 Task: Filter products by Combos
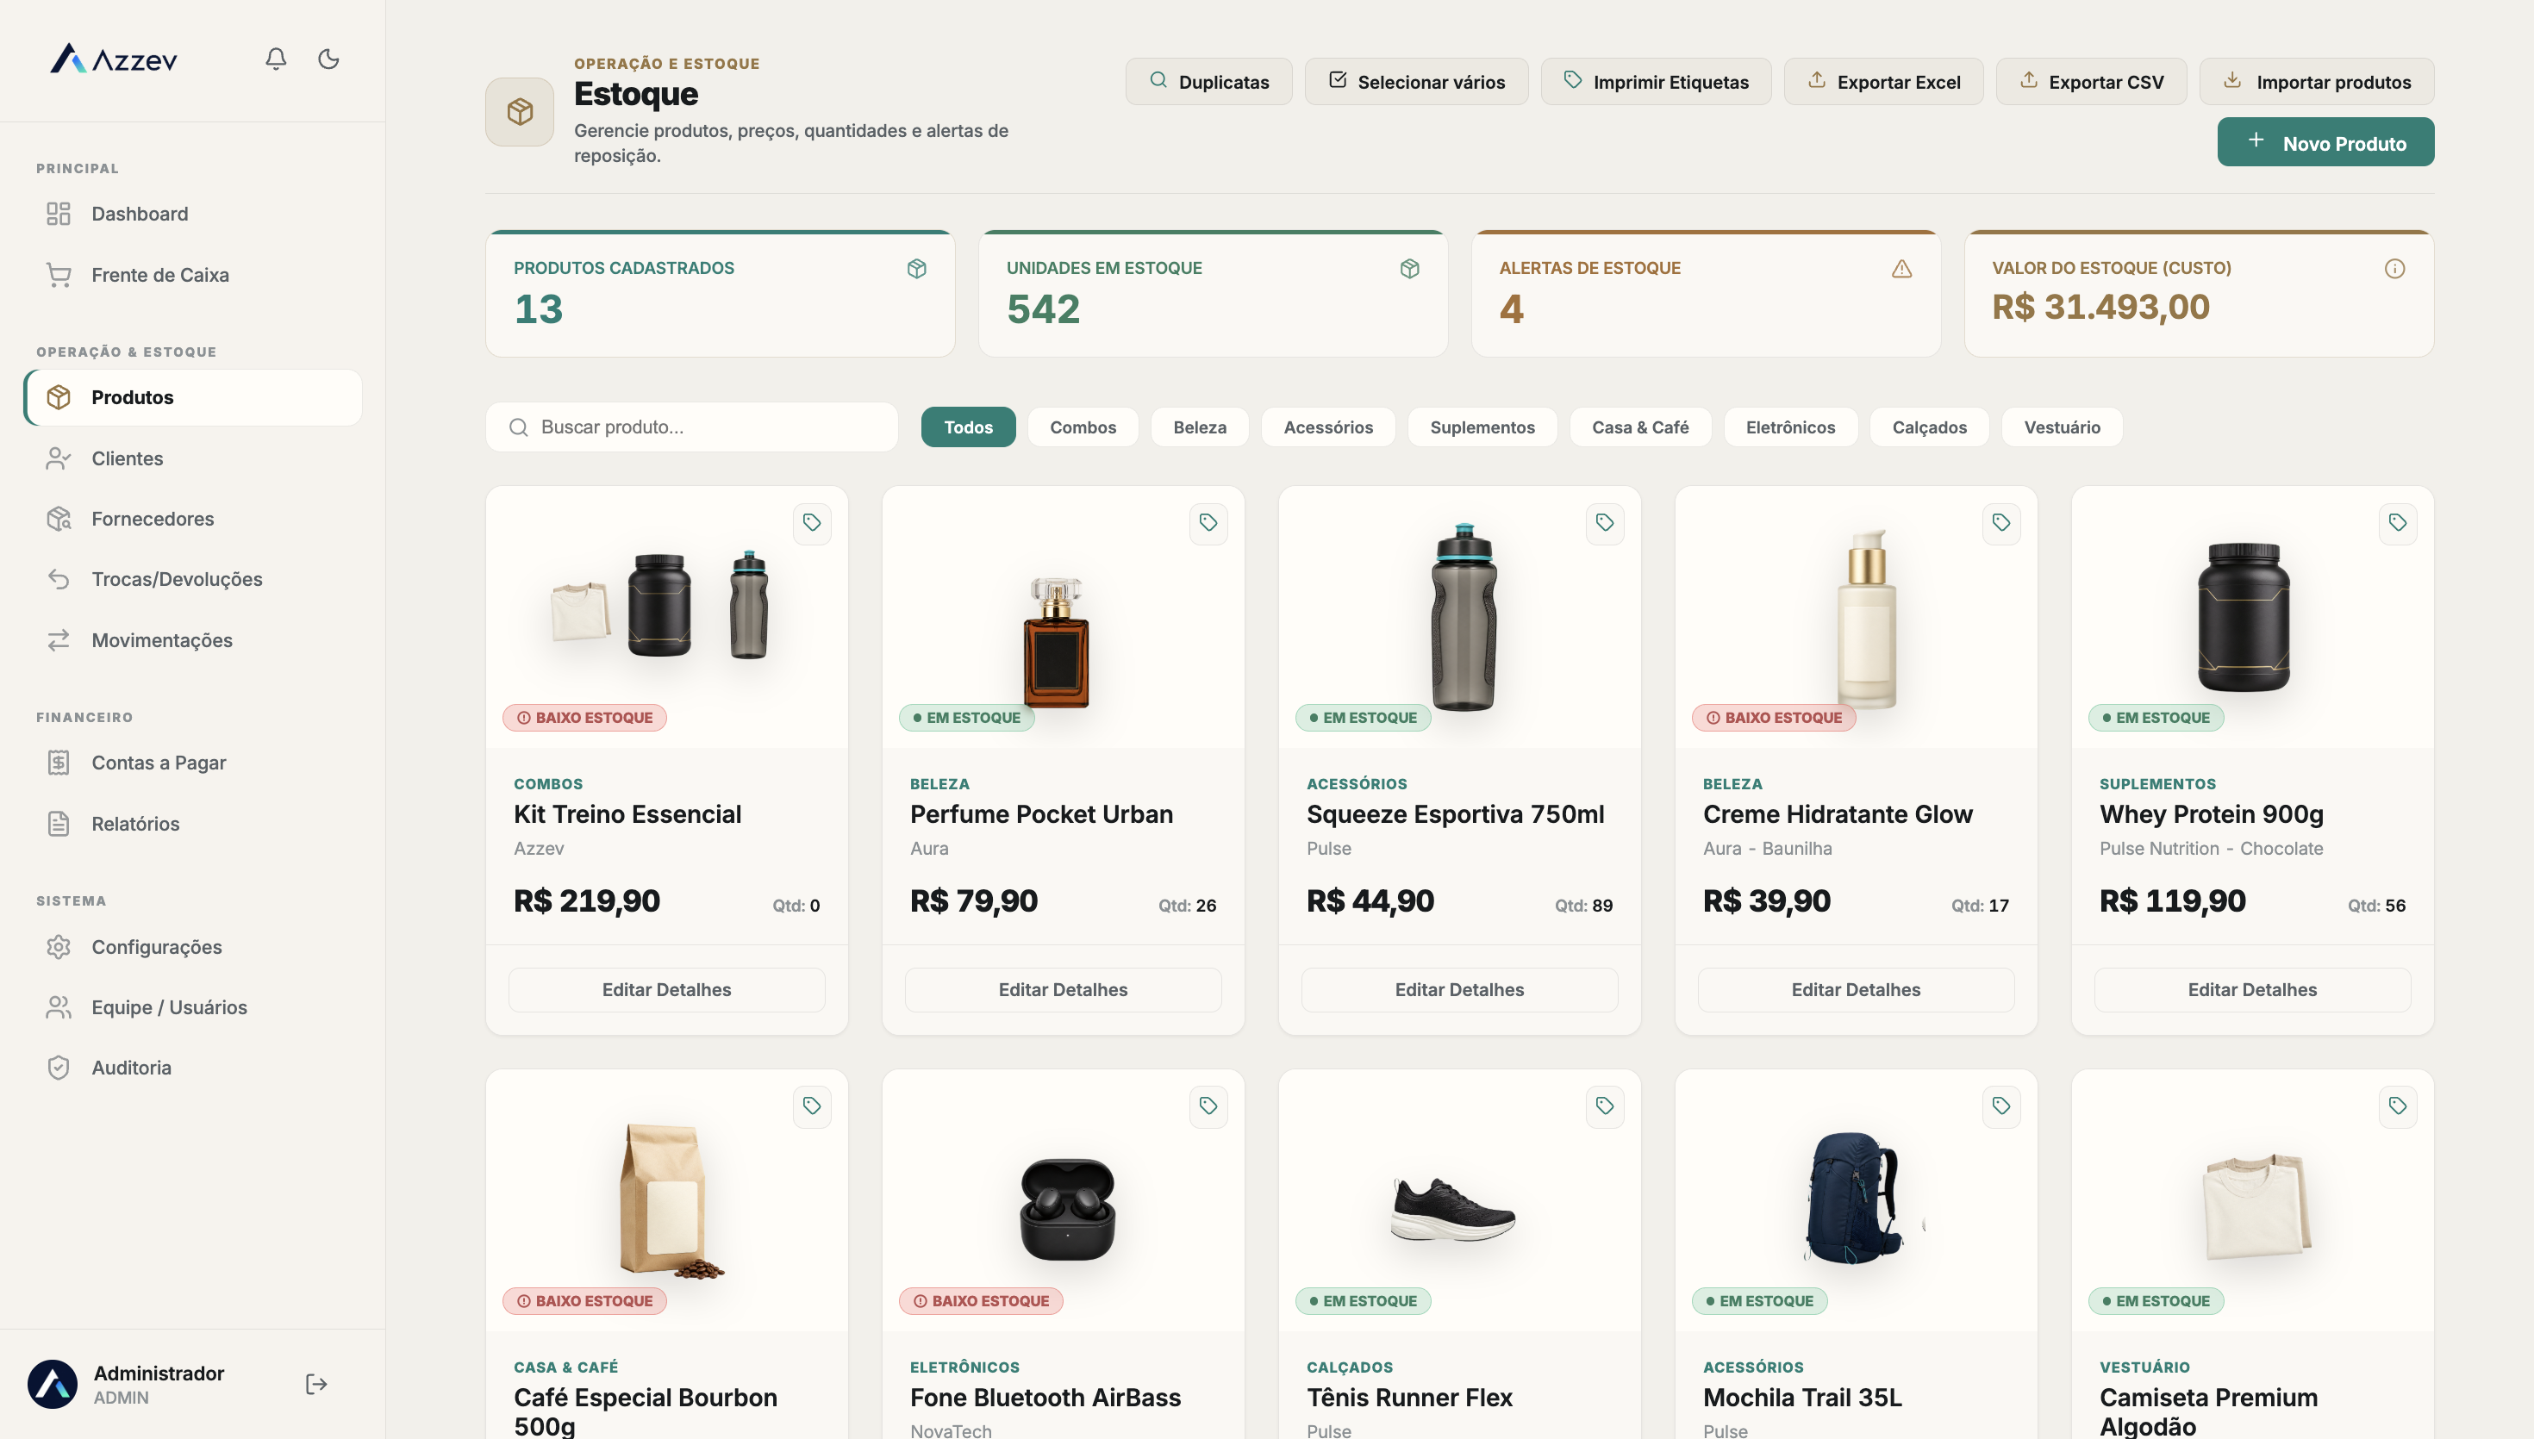point(1083,427)
